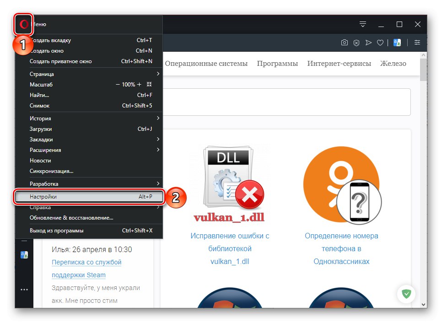Open the translator extension icon in toolbar
Viewport: 442px width, 323px height.
(x=397, y=43)
